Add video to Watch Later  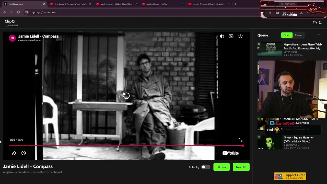point(24,153)
